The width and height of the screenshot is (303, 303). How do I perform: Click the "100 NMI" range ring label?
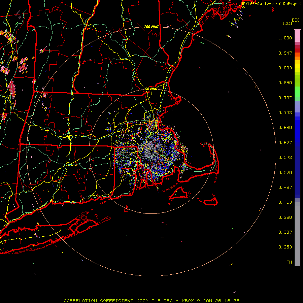pos(151,27)
